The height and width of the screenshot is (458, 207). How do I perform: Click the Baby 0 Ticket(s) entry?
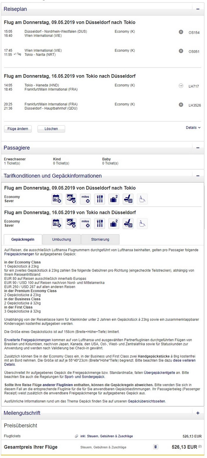click(110, 161)
